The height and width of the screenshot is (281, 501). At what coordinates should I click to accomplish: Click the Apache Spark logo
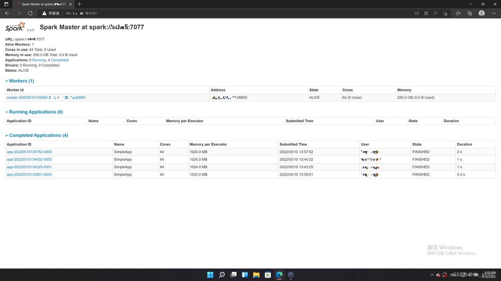15,27
